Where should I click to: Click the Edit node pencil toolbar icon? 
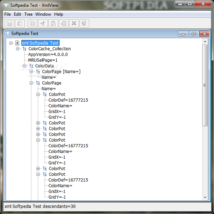coord(84,23)
